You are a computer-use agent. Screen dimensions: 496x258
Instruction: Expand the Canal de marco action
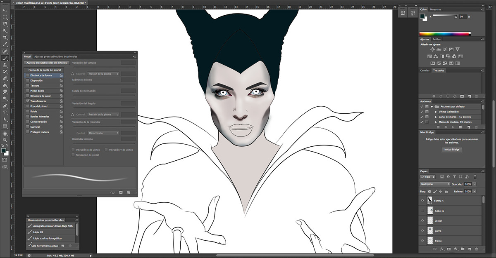click(436, 117)
